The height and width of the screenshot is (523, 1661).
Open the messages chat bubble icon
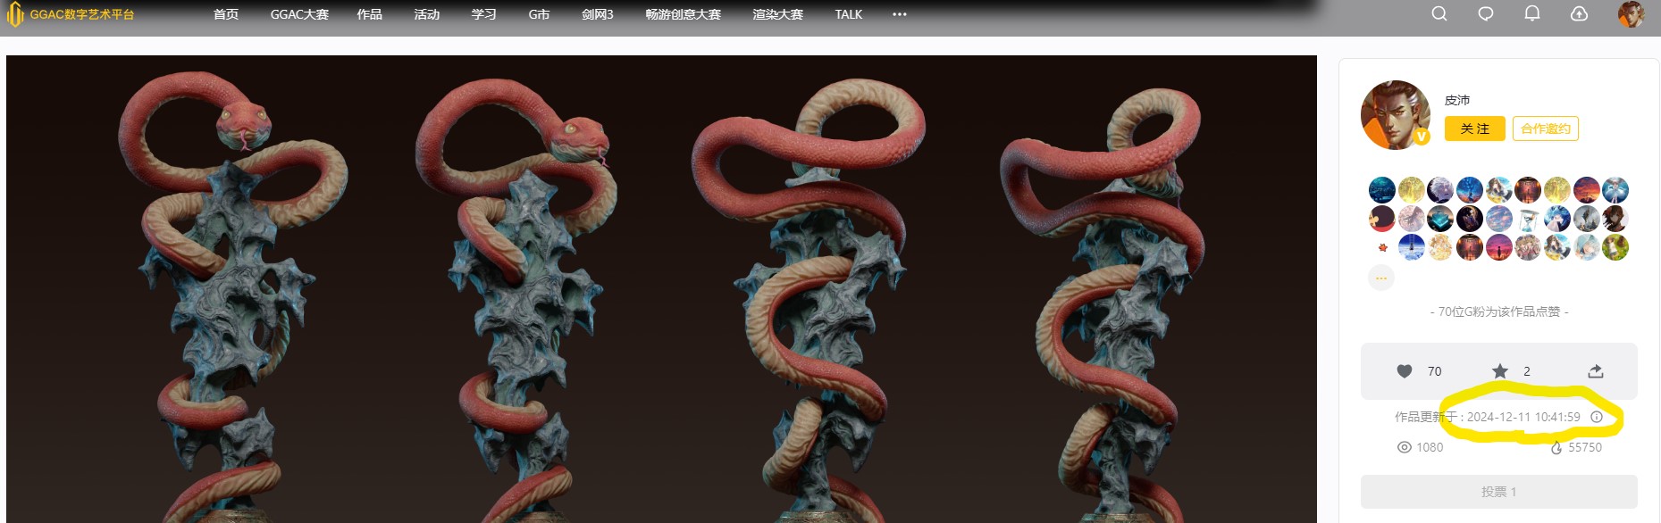pyautogui.click(x=1486, y=13)
